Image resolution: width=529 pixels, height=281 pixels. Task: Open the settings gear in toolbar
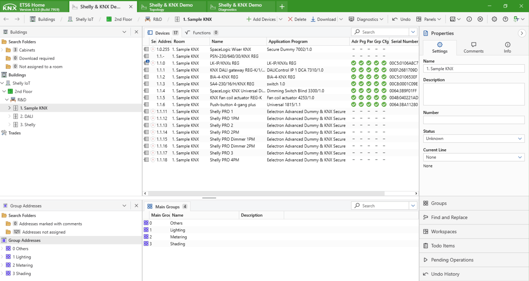coord(494,19)
